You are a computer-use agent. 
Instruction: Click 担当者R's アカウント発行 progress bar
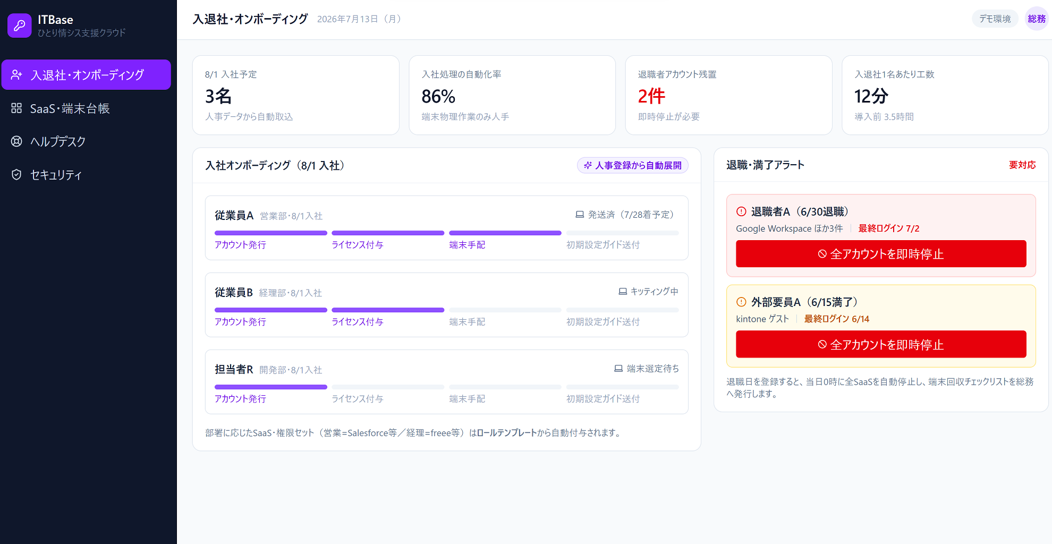click(271, 387)
